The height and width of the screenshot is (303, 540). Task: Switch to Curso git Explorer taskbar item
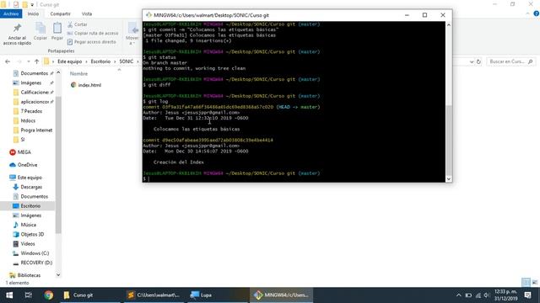[x=89, y=295]
